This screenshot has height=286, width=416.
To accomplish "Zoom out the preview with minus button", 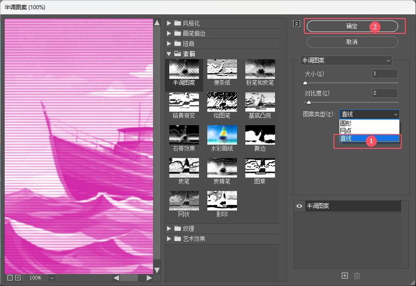I will tap(10, 278).
